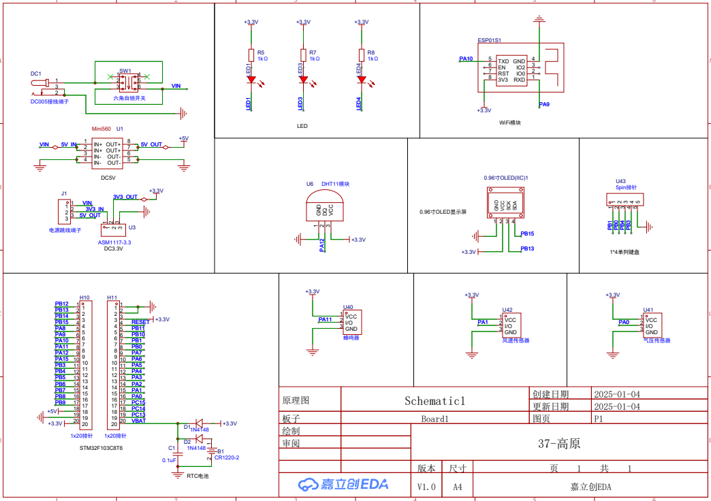Image resolution: width=711 pixels, height=501 pixels.
Task: Select the U3 ASM1117-3.3 regulator
Action: point(113,229)
